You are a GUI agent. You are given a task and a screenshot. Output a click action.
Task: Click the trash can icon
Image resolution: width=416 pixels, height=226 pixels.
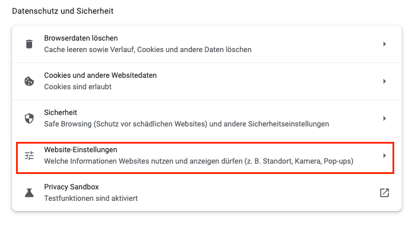coord(29,44)
